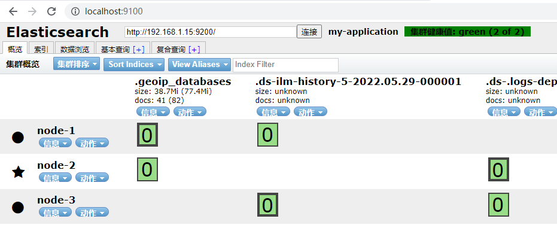Click the 集群概览 label
The width and height of the screenshot is (557, 240).
coord(23,65)
